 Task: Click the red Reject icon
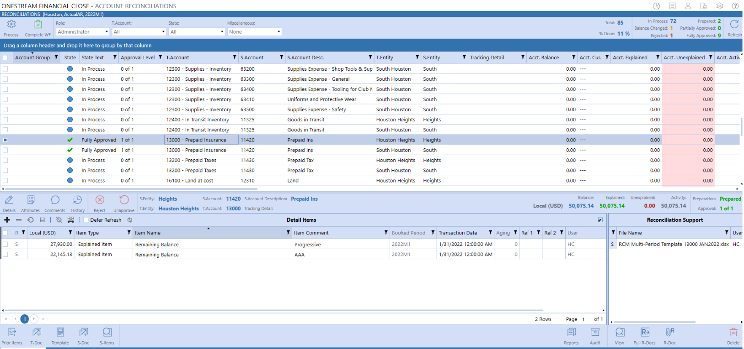pyautogui.click(x=100, y=200)
